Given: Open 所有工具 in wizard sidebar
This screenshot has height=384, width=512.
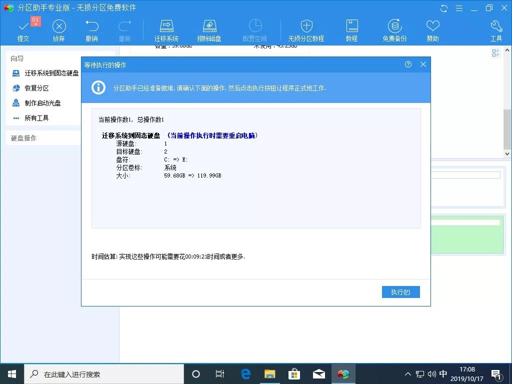Looking at the screenshot, I should [30, 118].
